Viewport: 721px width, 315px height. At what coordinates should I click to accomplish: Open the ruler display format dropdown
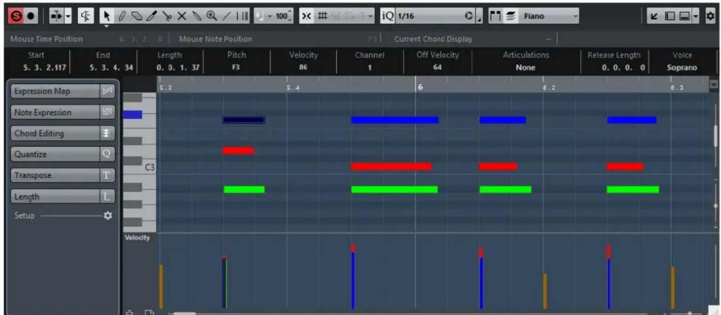[714, 84]
